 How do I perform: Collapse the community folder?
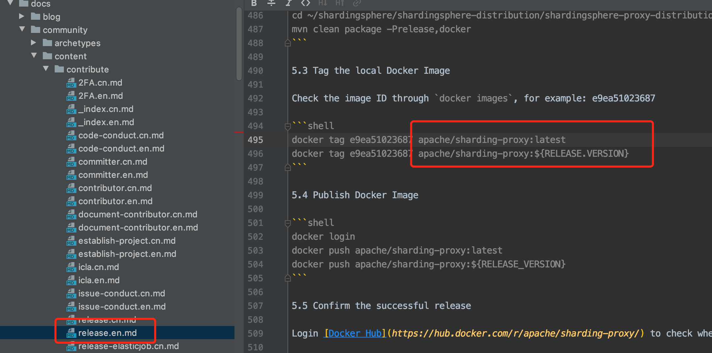point(22,29)
